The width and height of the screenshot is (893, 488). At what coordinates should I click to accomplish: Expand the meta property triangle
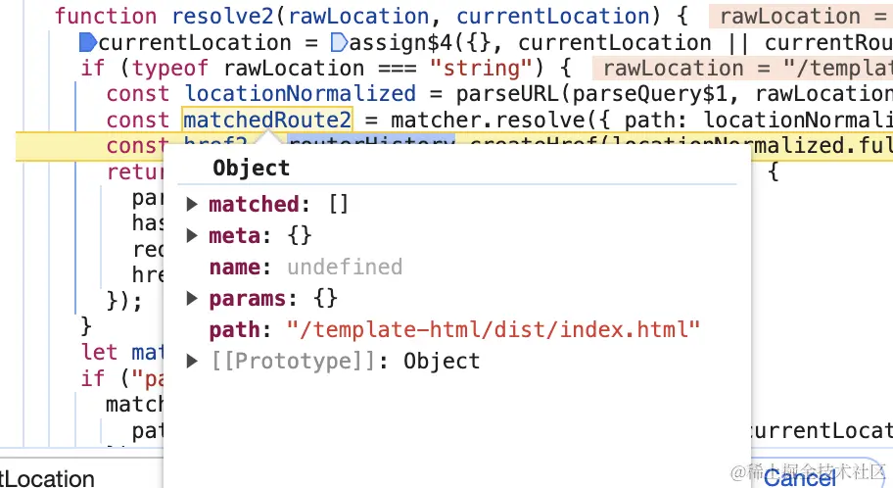click(x=192, y=236)
